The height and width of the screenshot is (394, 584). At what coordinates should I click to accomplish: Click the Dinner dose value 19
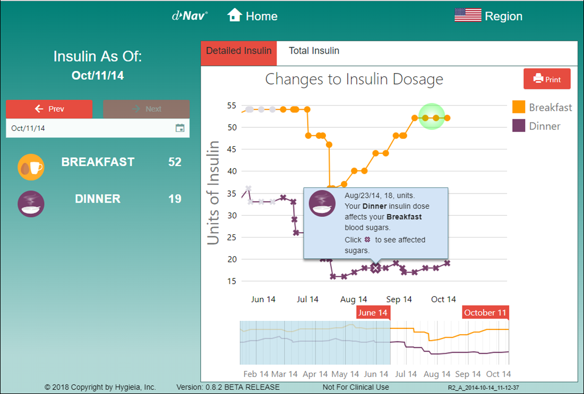(175, 199)
